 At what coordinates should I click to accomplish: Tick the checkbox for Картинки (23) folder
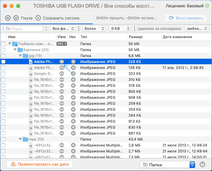[x=3, y=50]
